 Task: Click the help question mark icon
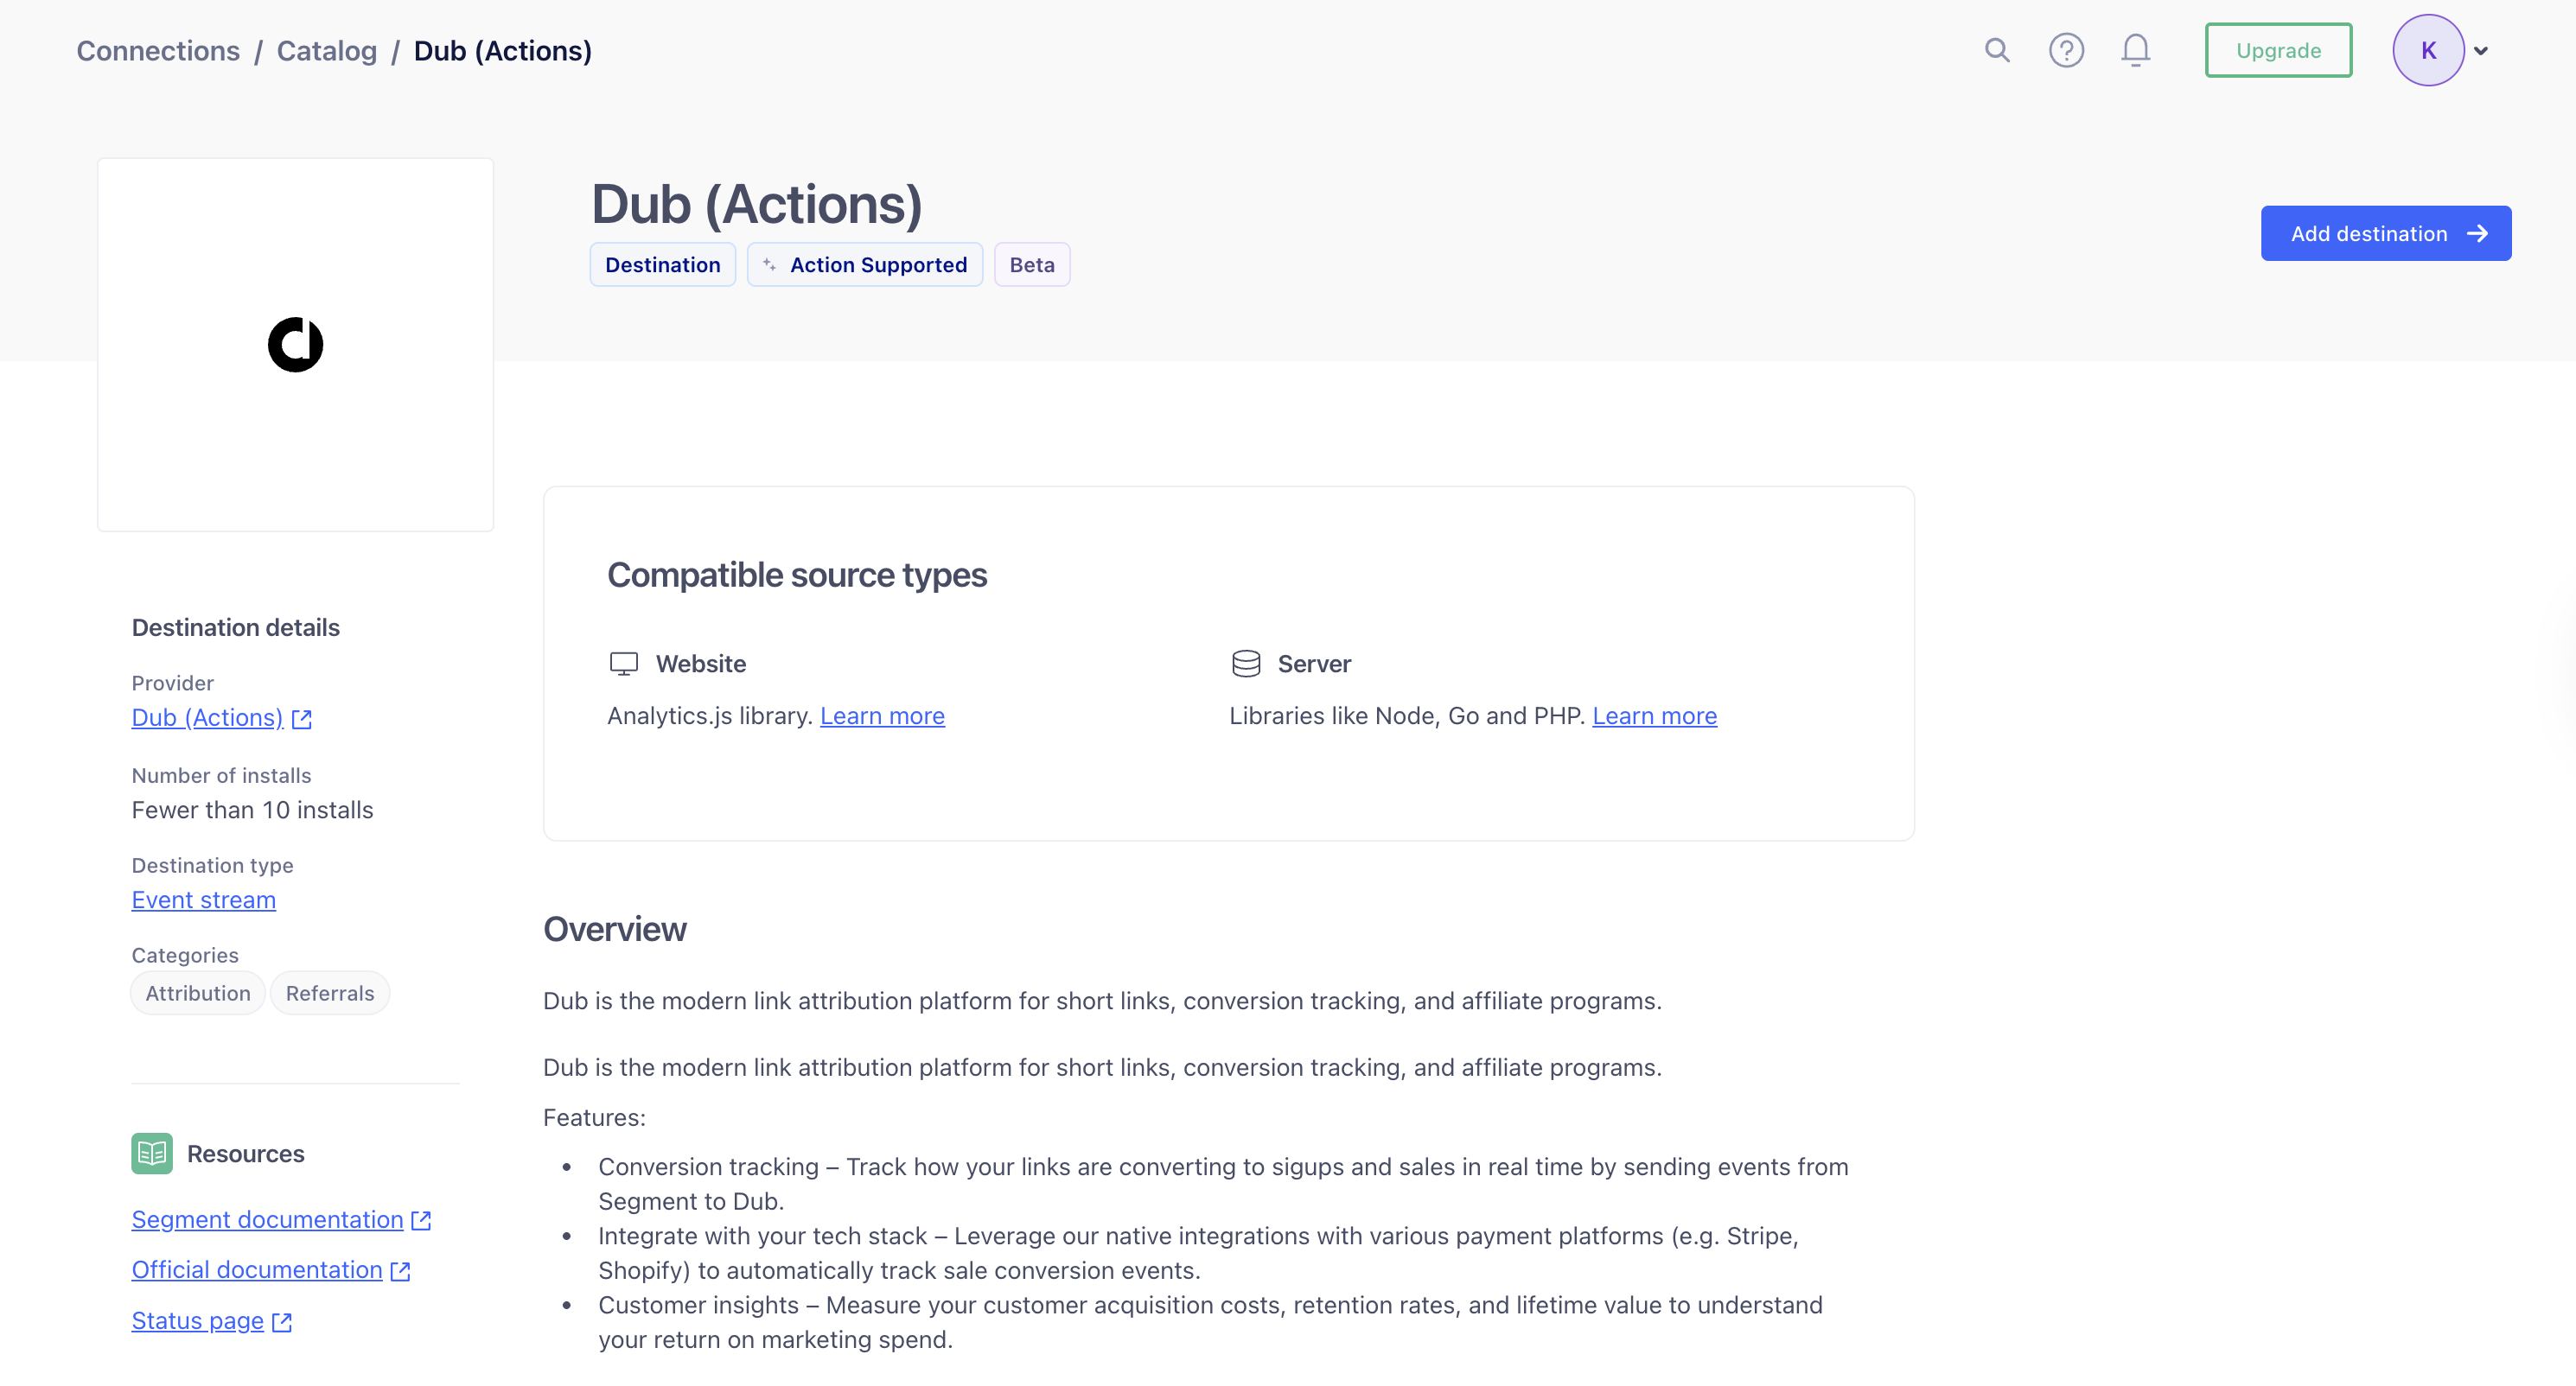click(2066, 50)
